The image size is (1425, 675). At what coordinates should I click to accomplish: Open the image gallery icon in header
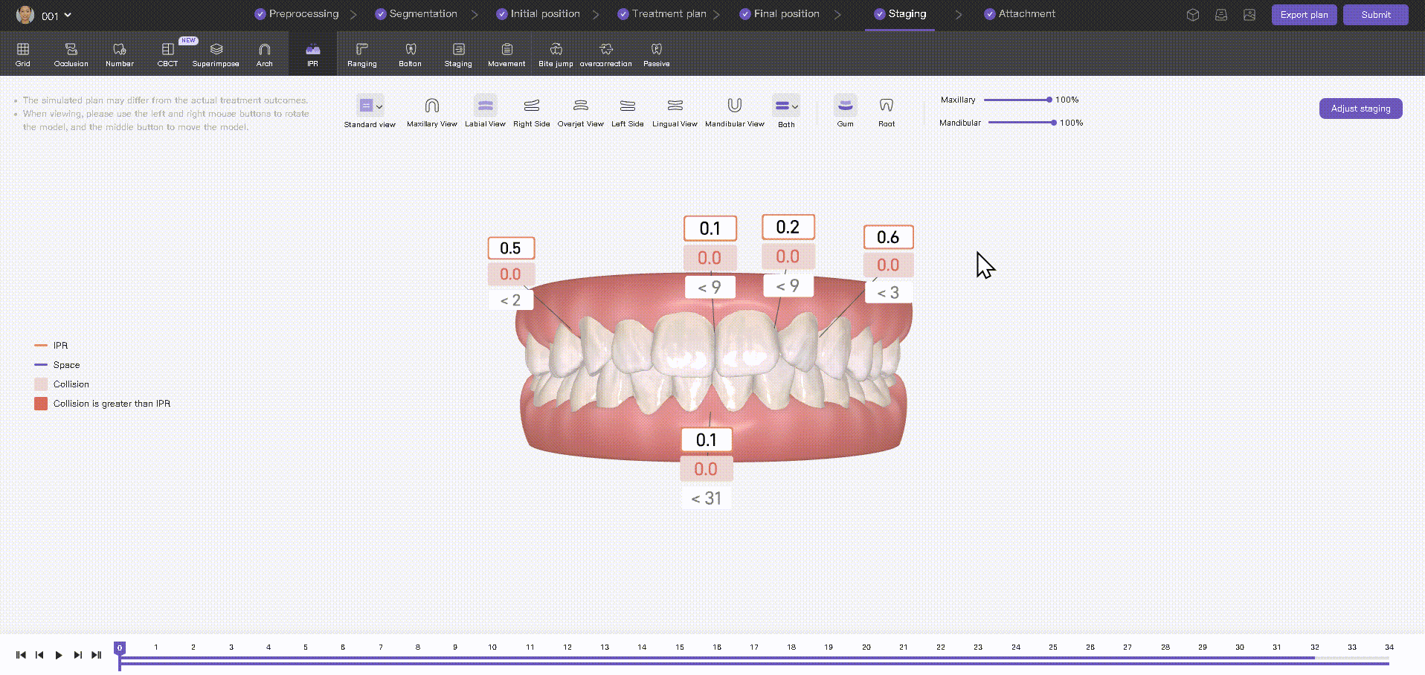(1249, 15)
